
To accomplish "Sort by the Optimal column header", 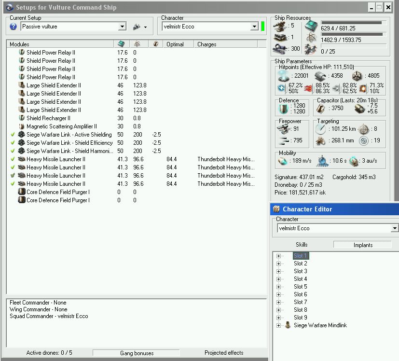I will (x=179, y=44).
